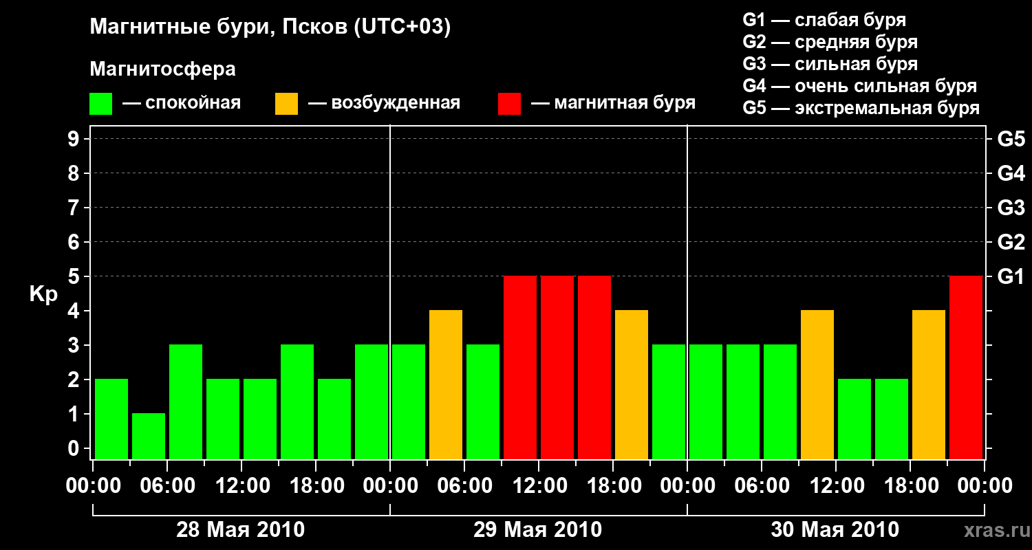The width and height of the screenshot is (1032, 550).
Task: Click the red 15:00–18:00 bar on 29 May
Action: [594, 367]
